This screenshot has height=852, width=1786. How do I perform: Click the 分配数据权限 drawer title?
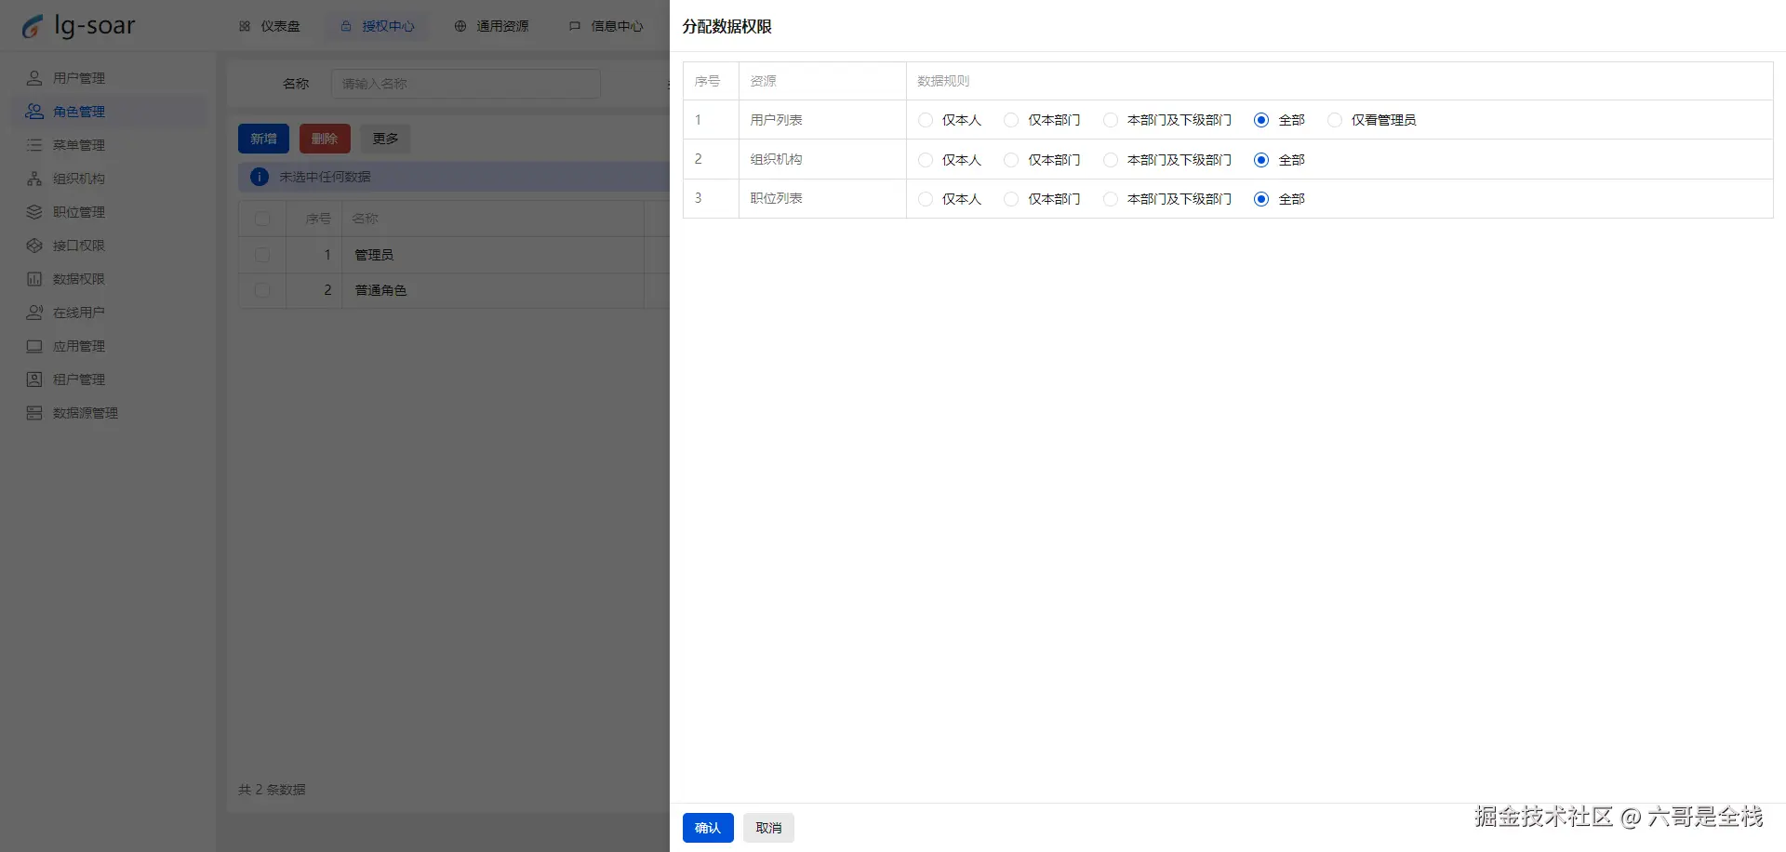(727, 27)
